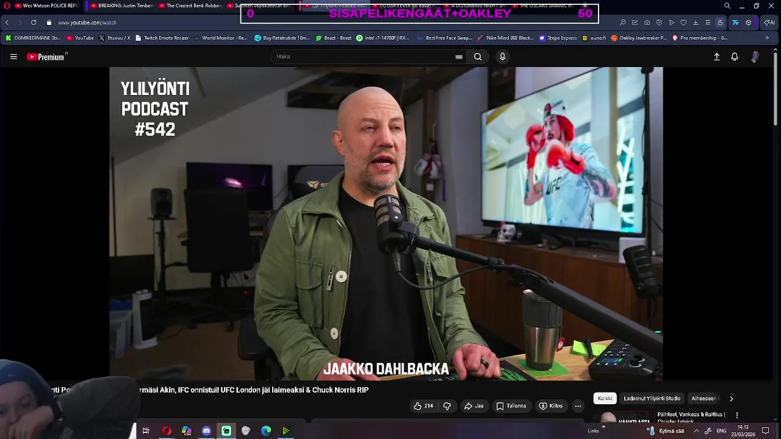Open the World Monitor bookmark
Viewport: 781px width, 439px height.
pos(220,38)
